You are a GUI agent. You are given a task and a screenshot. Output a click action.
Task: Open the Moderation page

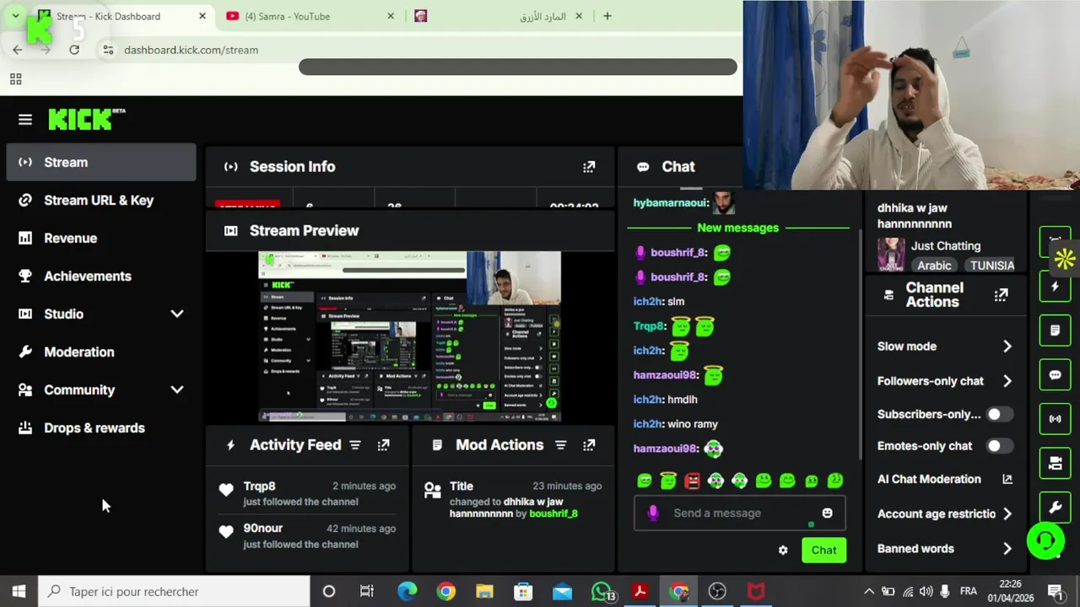pos(101,352)
